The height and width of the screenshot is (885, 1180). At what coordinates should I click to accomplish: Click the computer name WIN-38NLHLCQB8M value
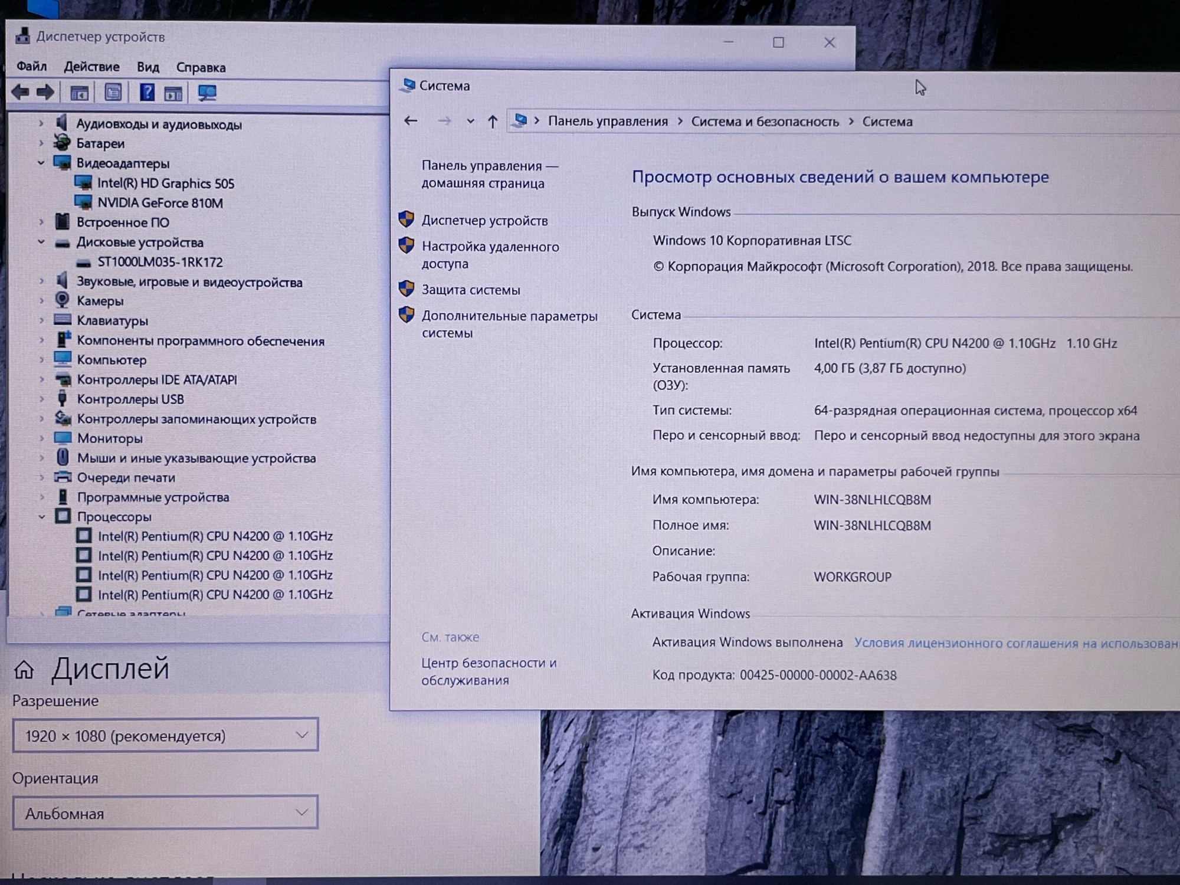coord(872,500)
